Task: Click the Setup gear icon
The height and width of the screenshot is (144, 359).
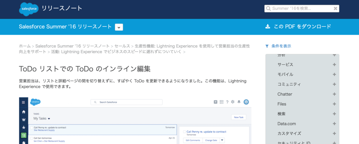Action: coord(233,102)
